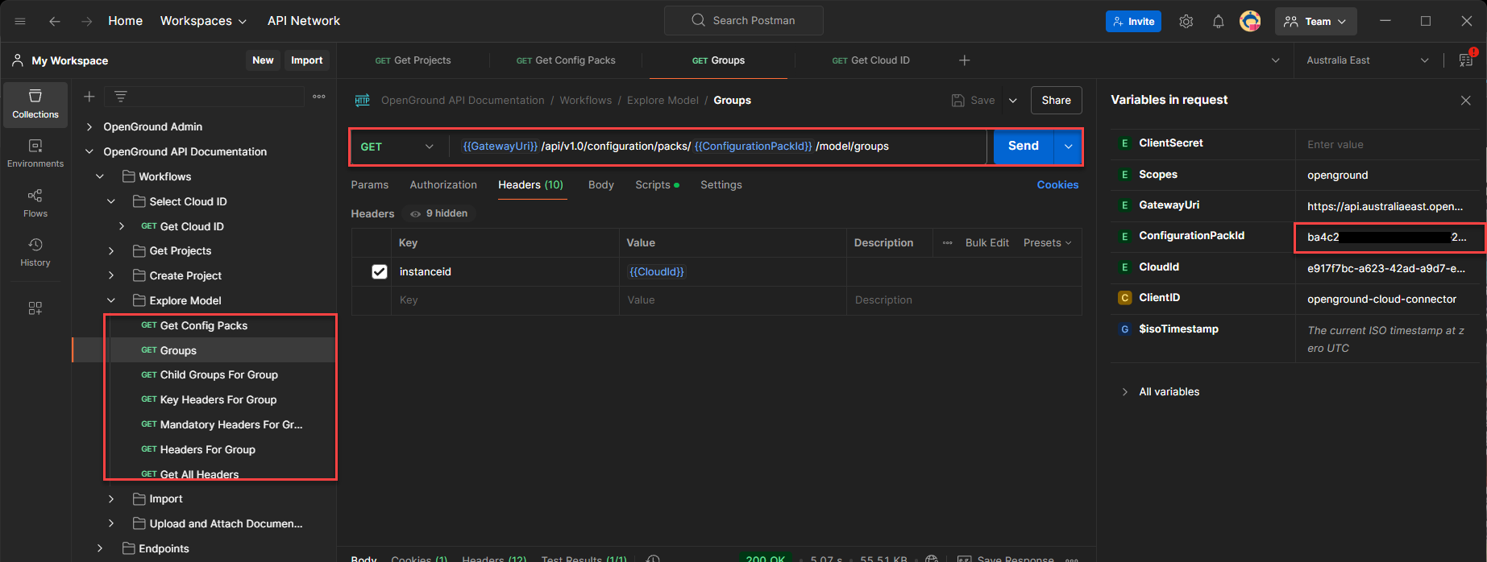Go forward with the right arrow icon
This screenshot has height=562, width=1487.
click(86, 21)
